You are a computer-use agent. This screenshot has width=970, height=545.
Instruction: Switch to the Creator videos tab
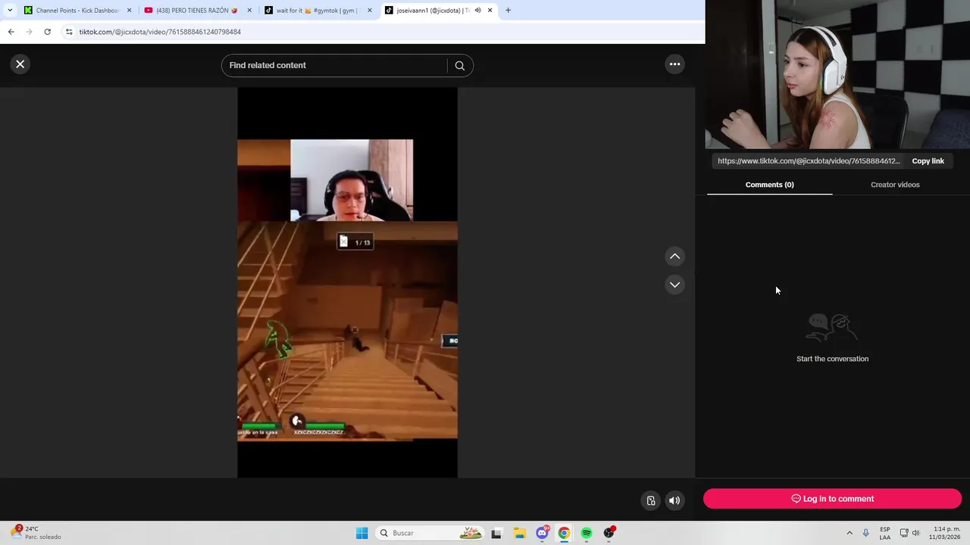(x=895, y=185)
